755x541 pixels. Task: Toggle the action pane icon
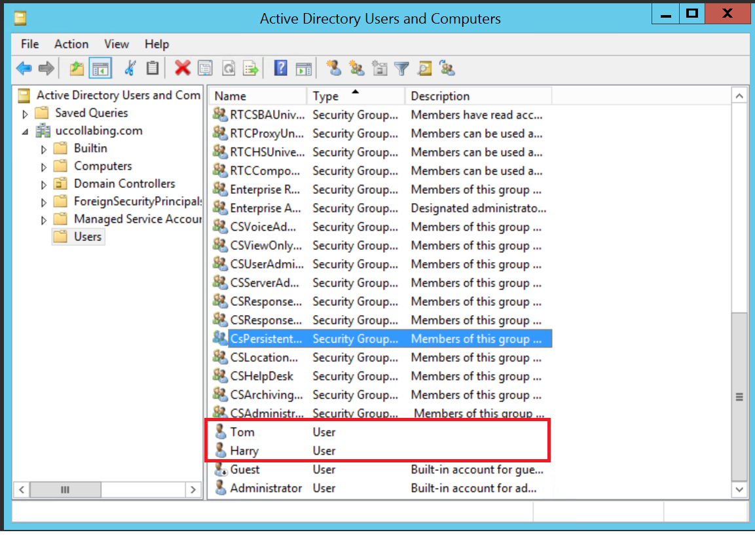[x=303, y=68]
